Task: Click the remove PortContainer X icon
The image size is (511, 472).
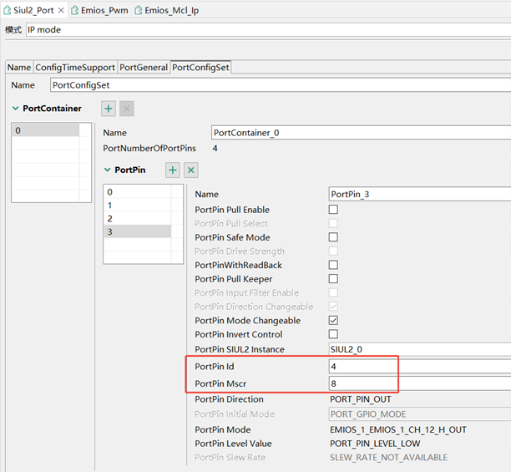Action: [x=127, y=109]
